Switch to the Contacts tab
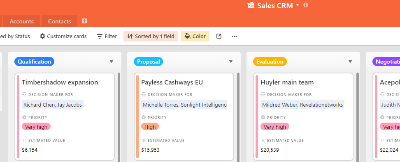 coord(59,21)
